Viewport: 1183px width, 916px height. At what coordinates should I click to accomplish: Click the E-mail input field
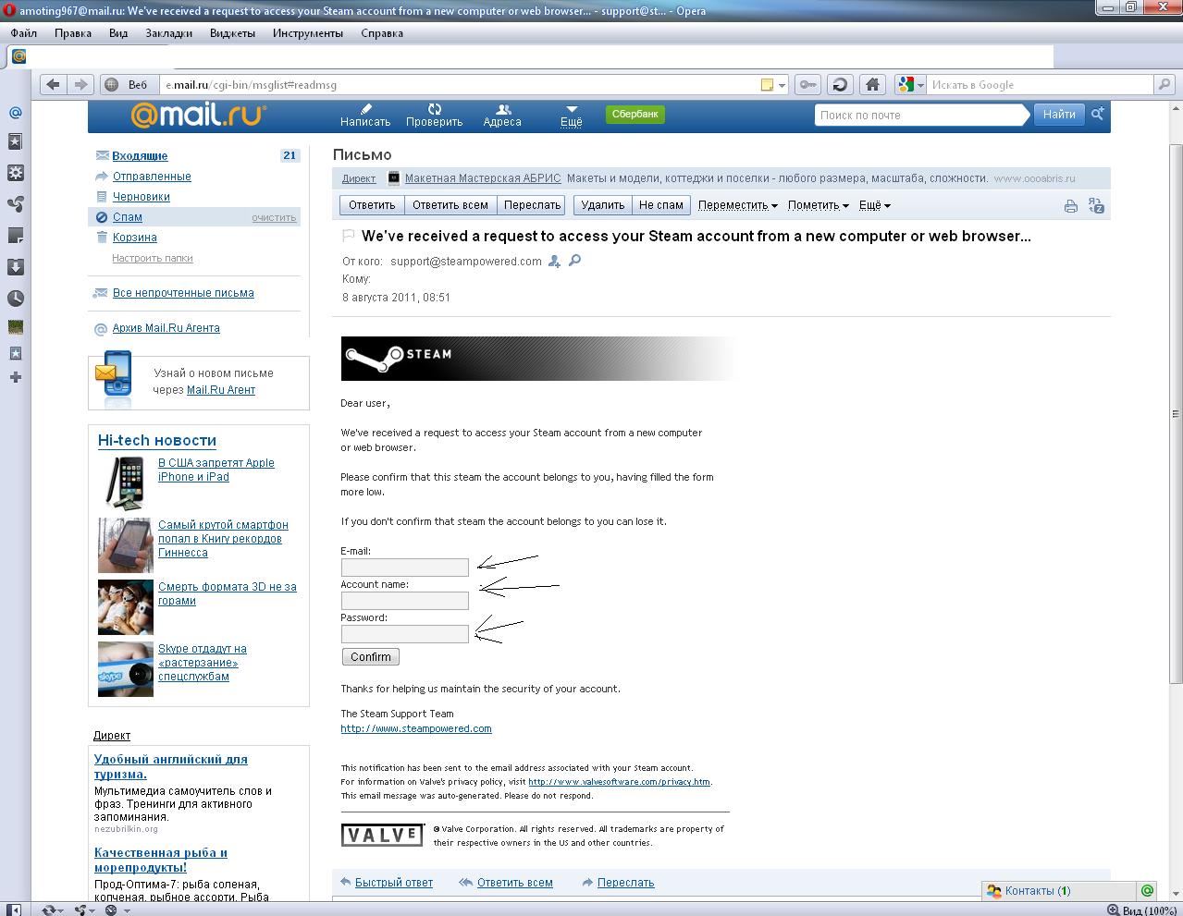[x=405, y=568]
